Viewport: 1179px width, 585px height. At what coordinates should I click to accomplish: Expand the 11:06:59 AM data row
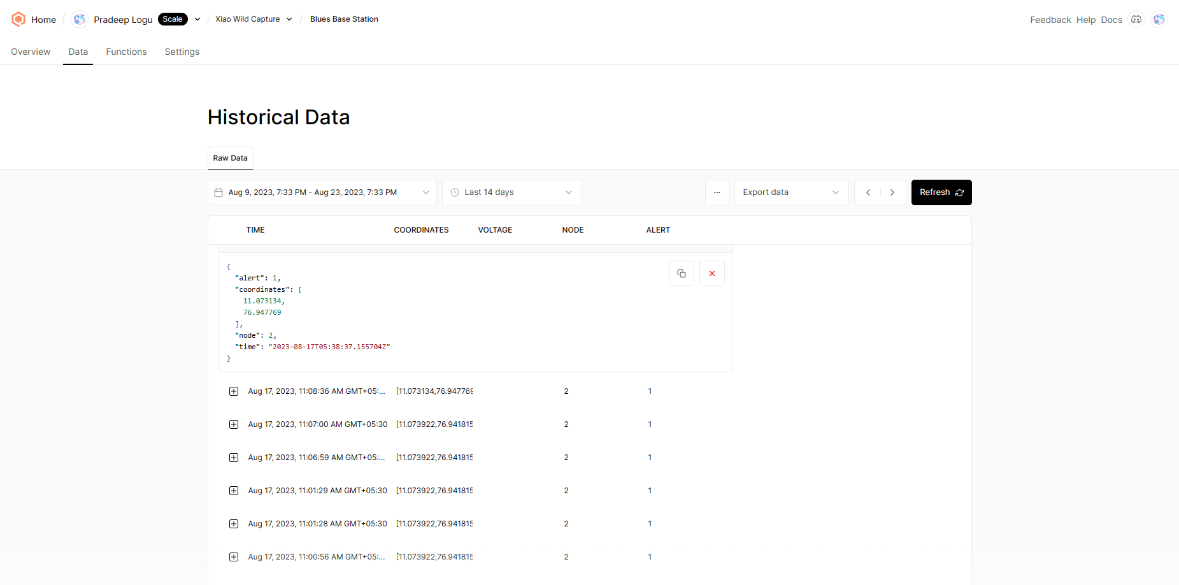(234, 458)
